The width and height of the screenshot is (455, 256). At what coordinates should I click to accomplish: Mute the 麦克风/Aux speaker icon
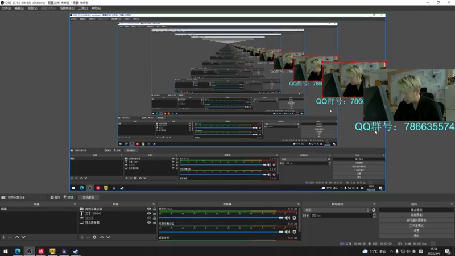(x=287, y=218)
